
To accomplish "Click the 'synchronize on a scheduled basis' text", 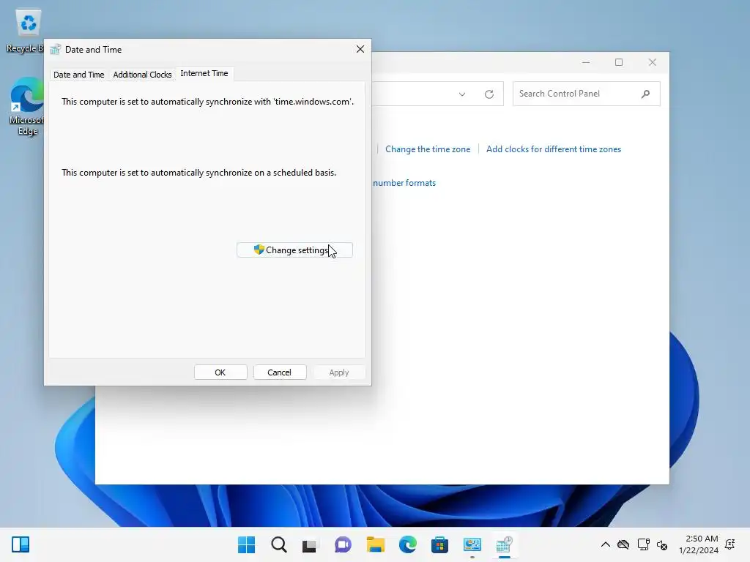I will [198, 173].
